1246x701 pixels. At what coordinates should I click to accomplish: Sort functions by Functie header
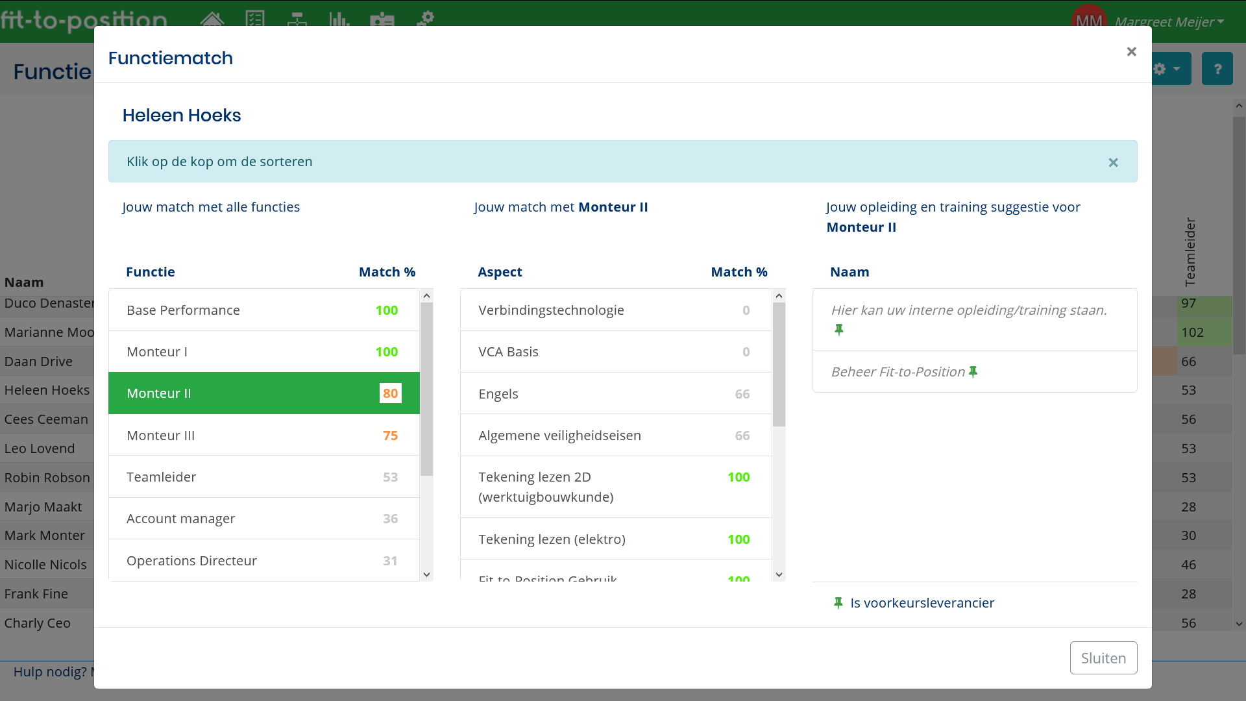click(151, 272)
